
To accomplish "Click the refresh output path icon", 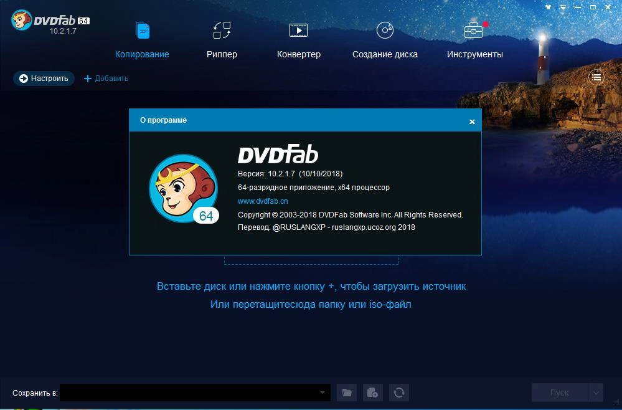I will 398,393.
